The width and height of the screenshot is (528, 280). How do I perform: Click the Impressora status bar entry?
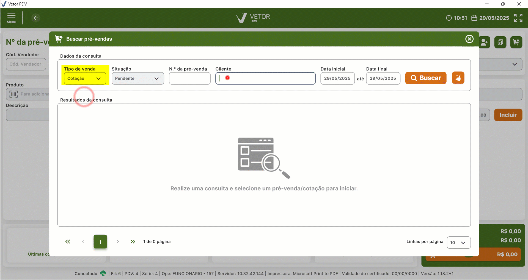[303, 273]
